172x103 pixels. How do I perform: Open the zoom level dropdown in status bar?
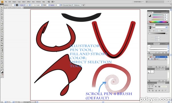point(5,102)
